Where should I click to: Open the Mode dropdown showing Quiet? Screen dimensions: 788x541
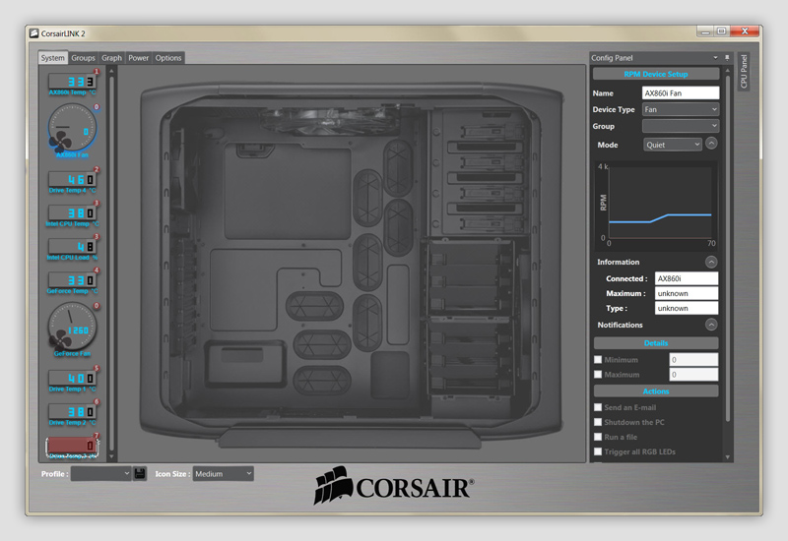click(673, 145)
